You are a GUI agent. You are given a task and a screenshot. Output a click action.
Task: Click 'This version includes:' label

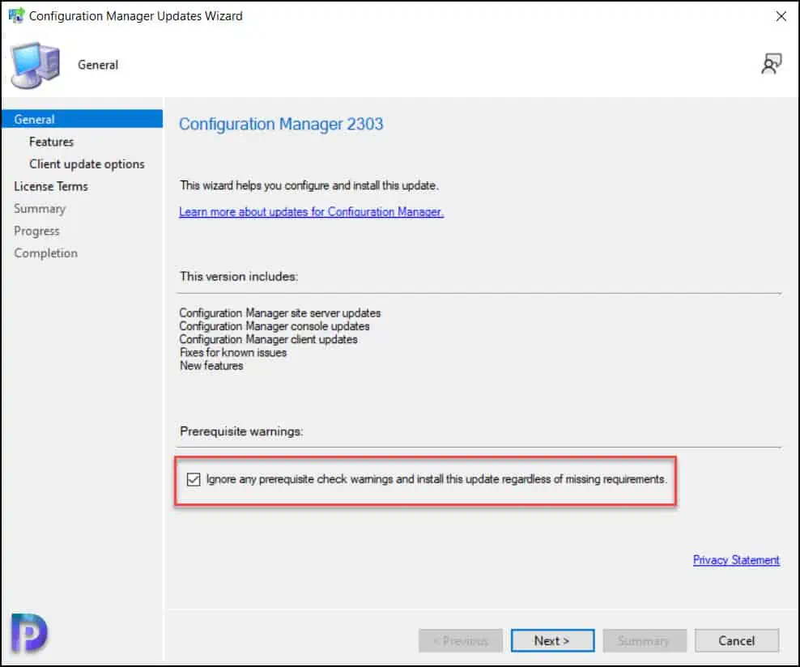(x=239, y=276)
